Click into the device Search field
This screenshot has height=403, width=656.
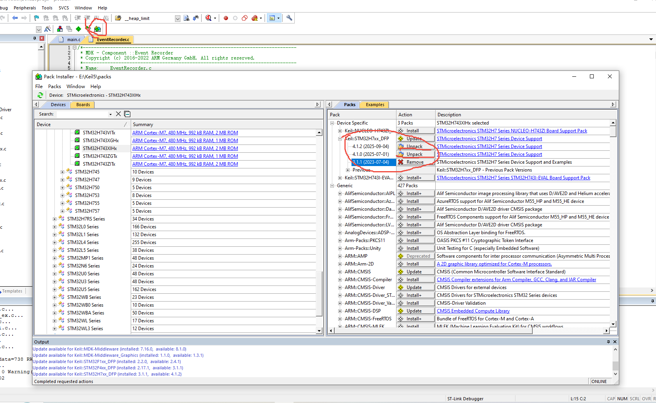(82, 114)
